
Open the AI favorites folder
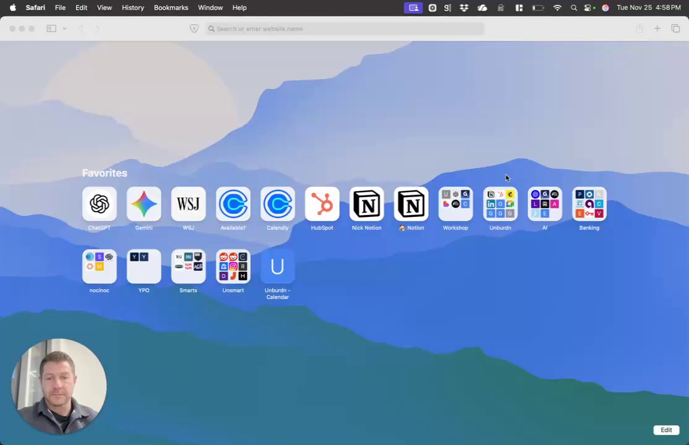click(545, 204)
